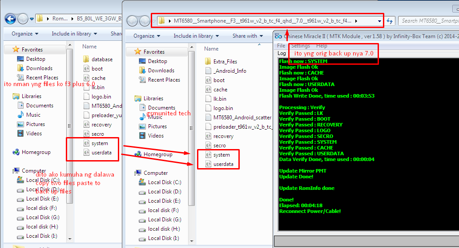
Task: Select _Android_Info file in front Explorer
Action: point(225,71)
